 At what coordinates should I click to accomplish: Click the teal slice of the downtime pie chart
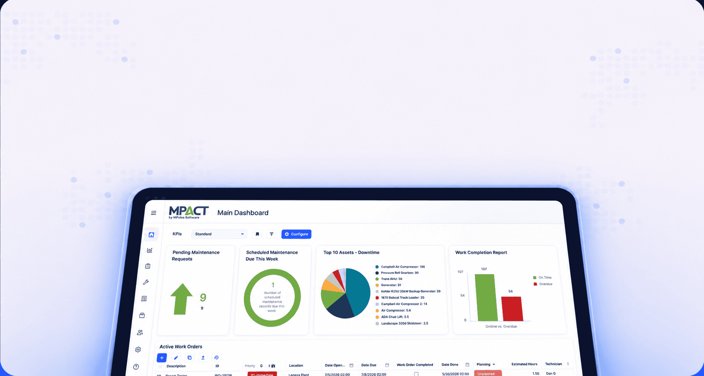358,291
